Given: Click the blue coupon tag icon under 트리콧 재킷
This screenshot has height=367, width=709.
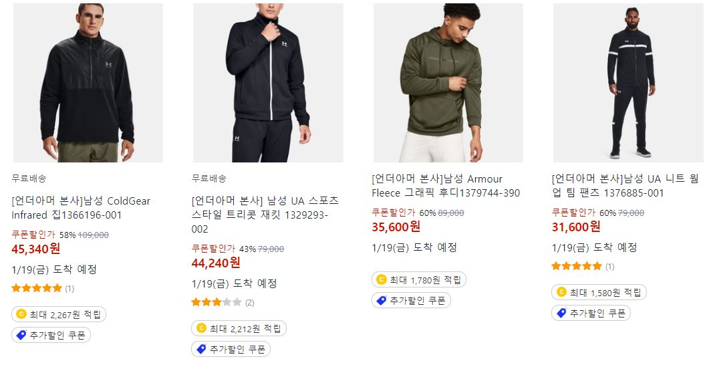Looking at the screenshot, I should tap(201, 349).
